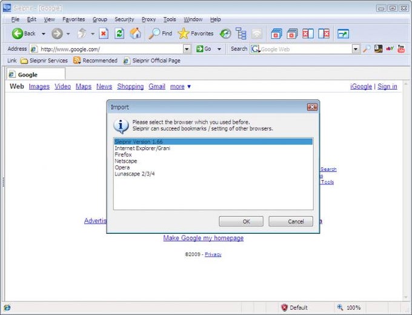Open the Security menu
The height and width of the screenshot is (315, 412).
124,19
